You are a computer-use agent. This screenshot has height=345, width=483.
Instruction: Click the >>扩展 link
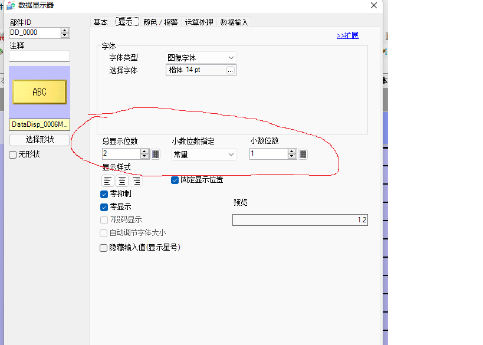[347, 35]
